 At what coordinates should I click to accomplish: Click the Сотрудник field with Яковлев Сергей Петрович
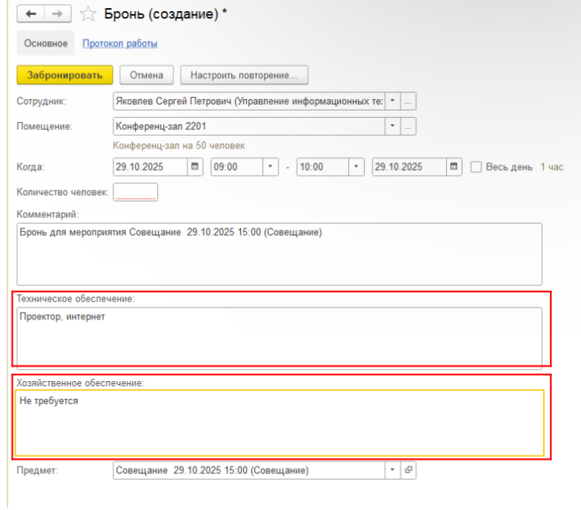click(249, 101)
